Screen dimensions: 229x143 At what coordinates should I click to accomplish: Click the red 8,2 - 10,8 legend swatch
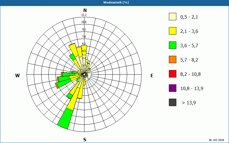tap(173, 74)
